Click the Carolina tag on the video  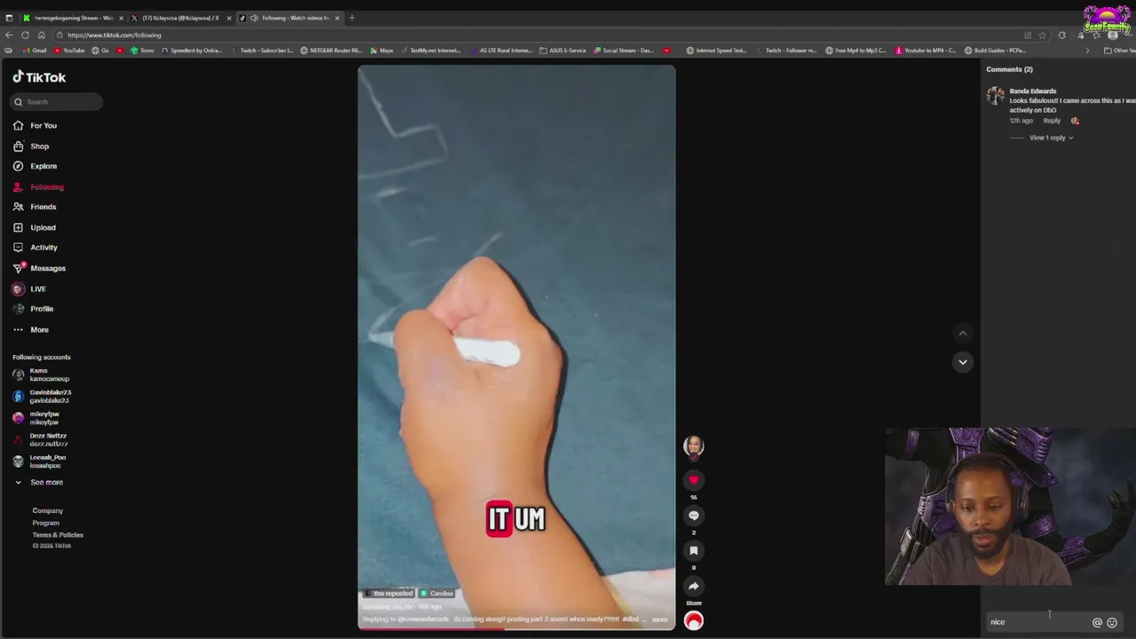438,594
